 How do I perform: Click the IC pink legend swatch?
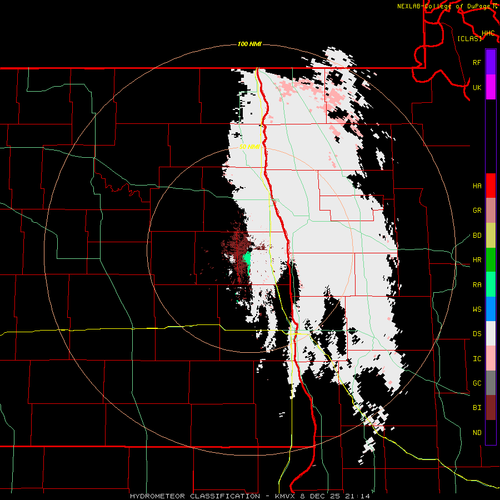point(491,358)
